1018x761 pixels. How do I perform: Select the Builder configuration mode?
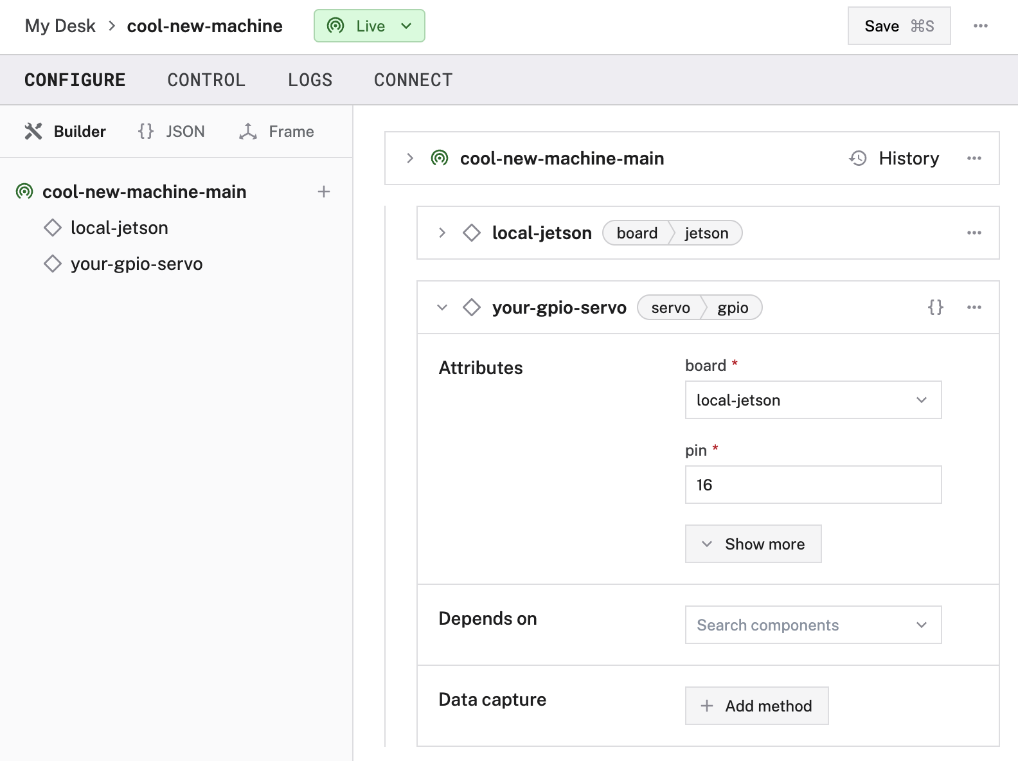(x=66, y=132)
